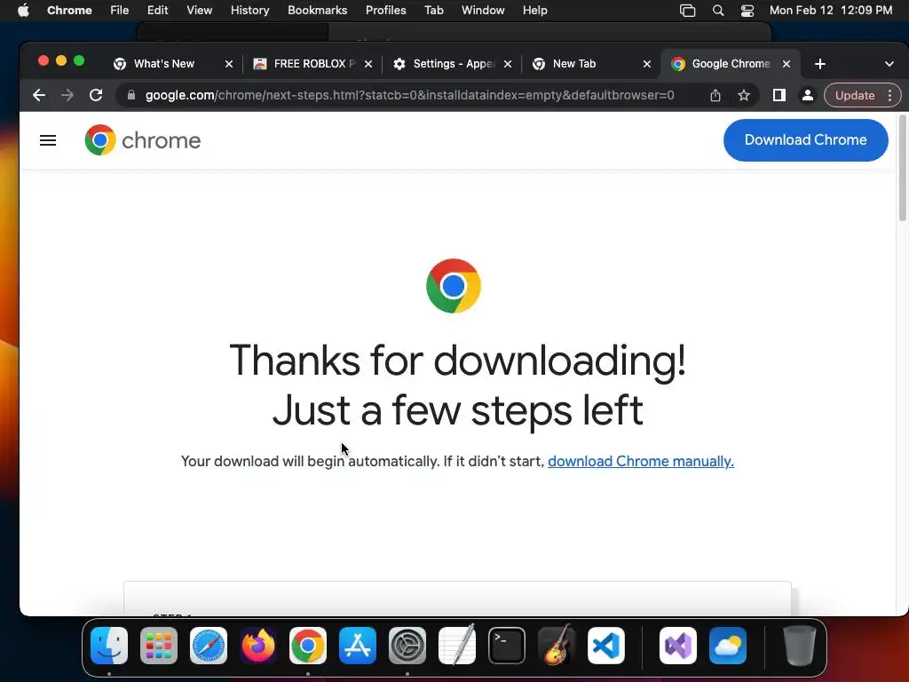Open Spotlight search in menu bar
This screenshot has width=909, height=682.
point(717,11)
